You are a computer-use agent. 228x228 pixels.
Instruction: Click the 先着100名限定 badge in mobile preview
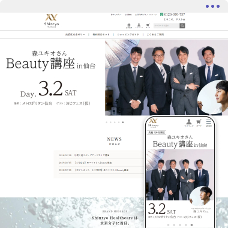click(157, 133)
